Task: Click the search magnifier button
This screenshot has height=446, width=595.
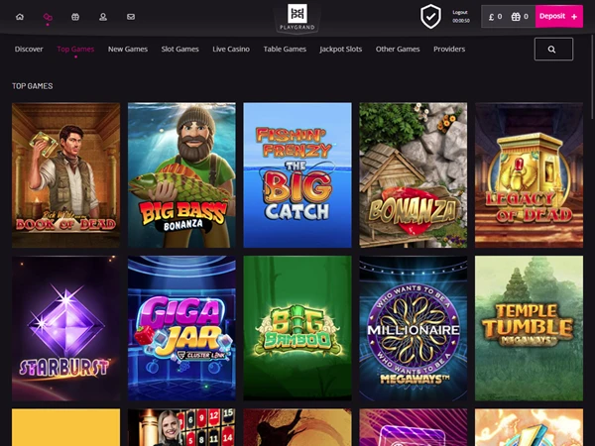Action: [553, 50]
